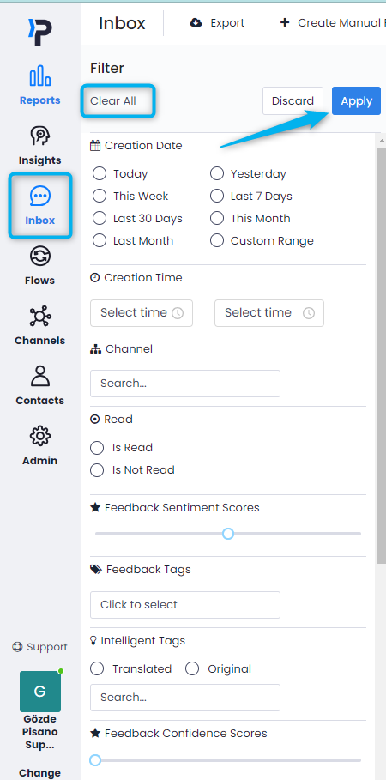Select the Last 7 Days radio button
The height and width of the screenshot is (780, 386).
[x=217, y=196]
